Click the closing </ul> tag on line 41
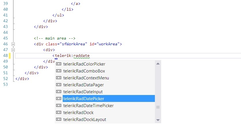Image resolution: width=241 pixels, height=136 pixels. click(58, 15)
